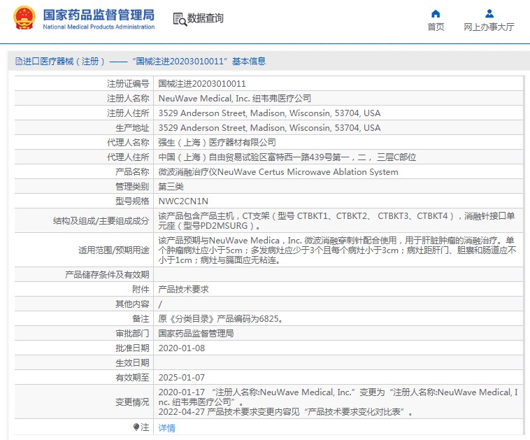
Task: Click National Medical Products Administration subtitle
Action: click(99, 27)
